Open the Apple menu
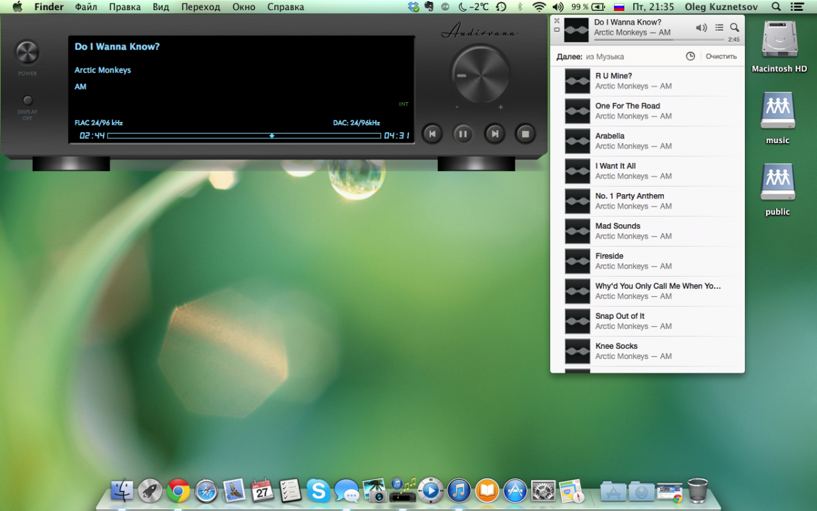 click(17, 7)
